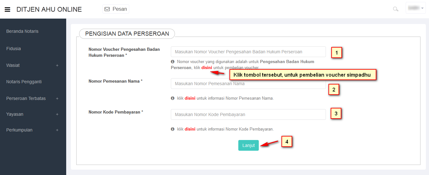
Task: Open disini link for Nomor Pemesanan Nama
Action: (x=190, y=98)
